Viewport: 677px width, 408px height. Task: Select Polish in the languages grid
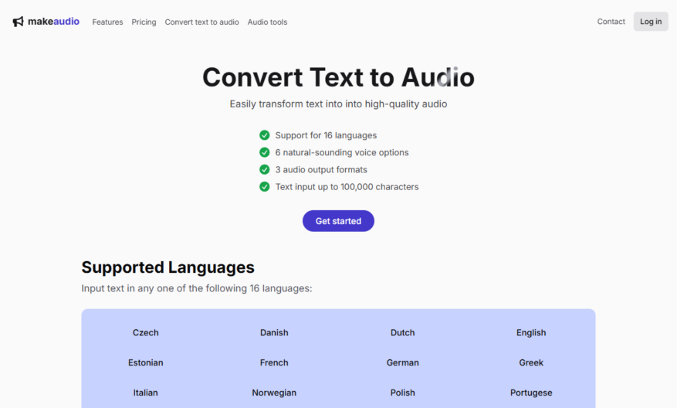403,393
